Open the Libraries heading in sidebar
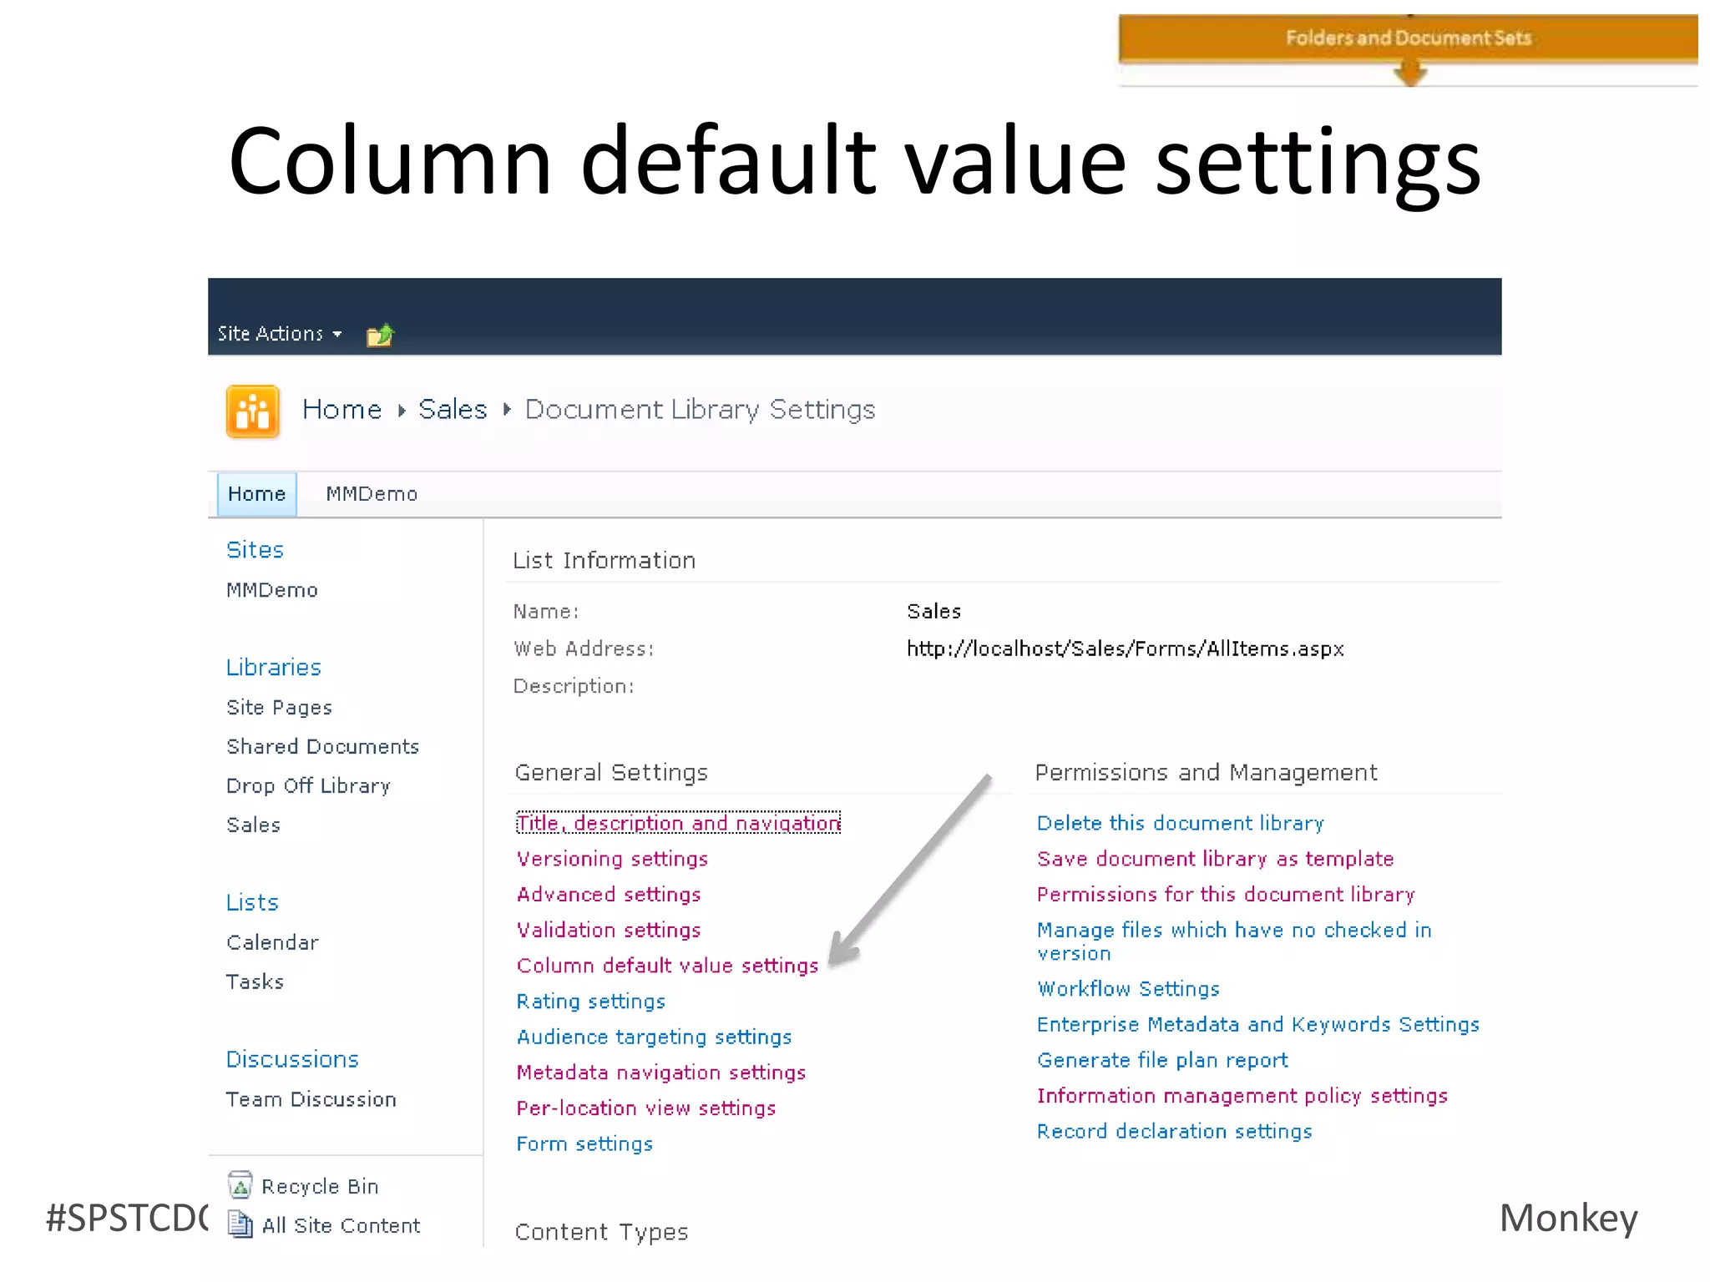 pos(274,667)
